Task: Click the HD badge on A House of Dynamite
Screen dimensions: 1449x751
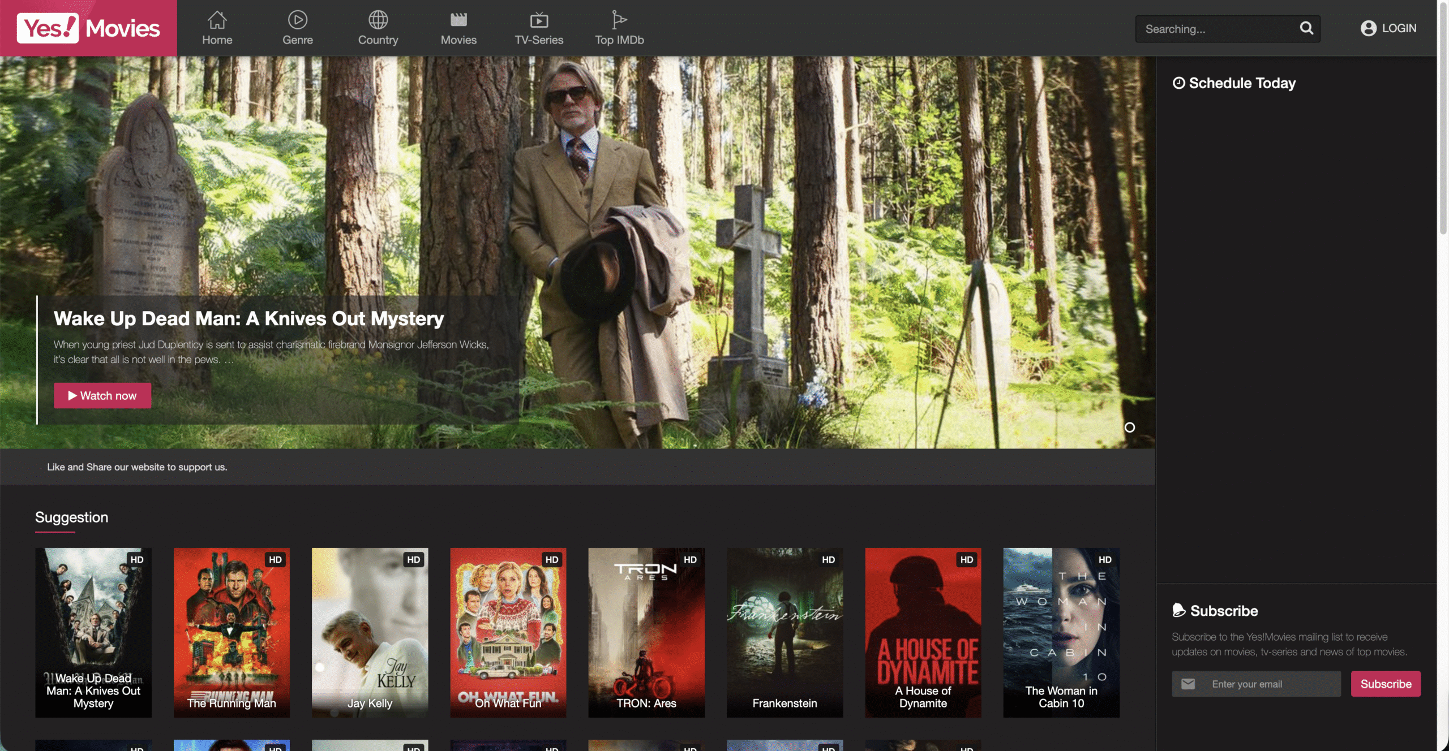Action: pyautogui.click(x=967, y=559)
